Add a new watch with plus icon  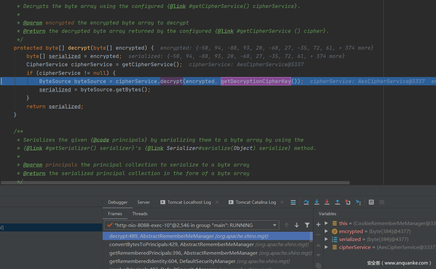pyautogui.click(x=318, y=224)
